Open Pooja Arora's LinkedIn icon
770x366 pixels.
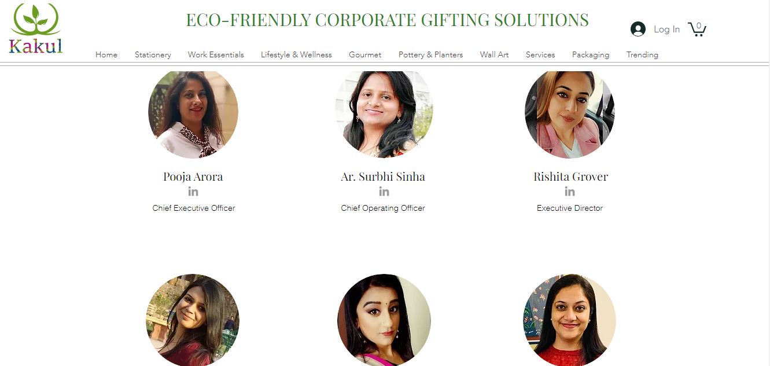point(193,192)
